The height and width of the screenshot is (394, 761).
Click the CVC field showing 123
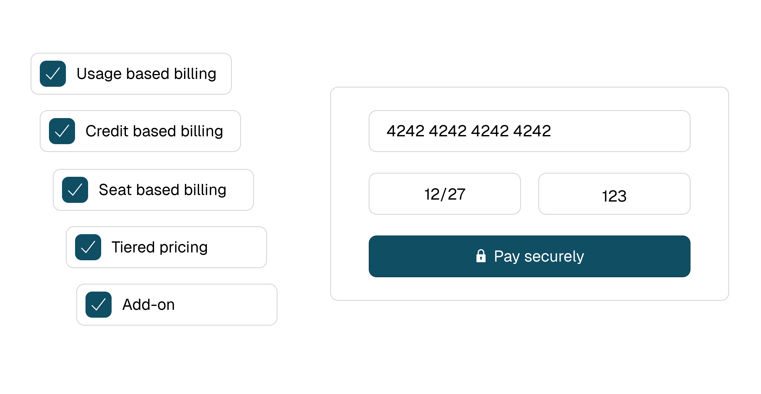coord(614,194)
